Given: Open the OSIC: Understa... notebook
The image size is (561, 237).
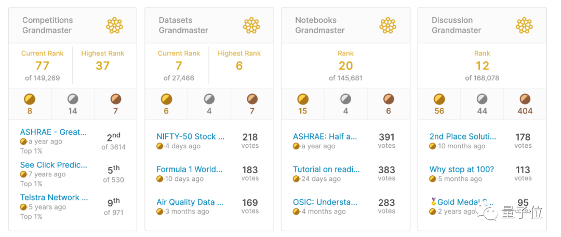Looking at the screenshot, I should [325, 202].
